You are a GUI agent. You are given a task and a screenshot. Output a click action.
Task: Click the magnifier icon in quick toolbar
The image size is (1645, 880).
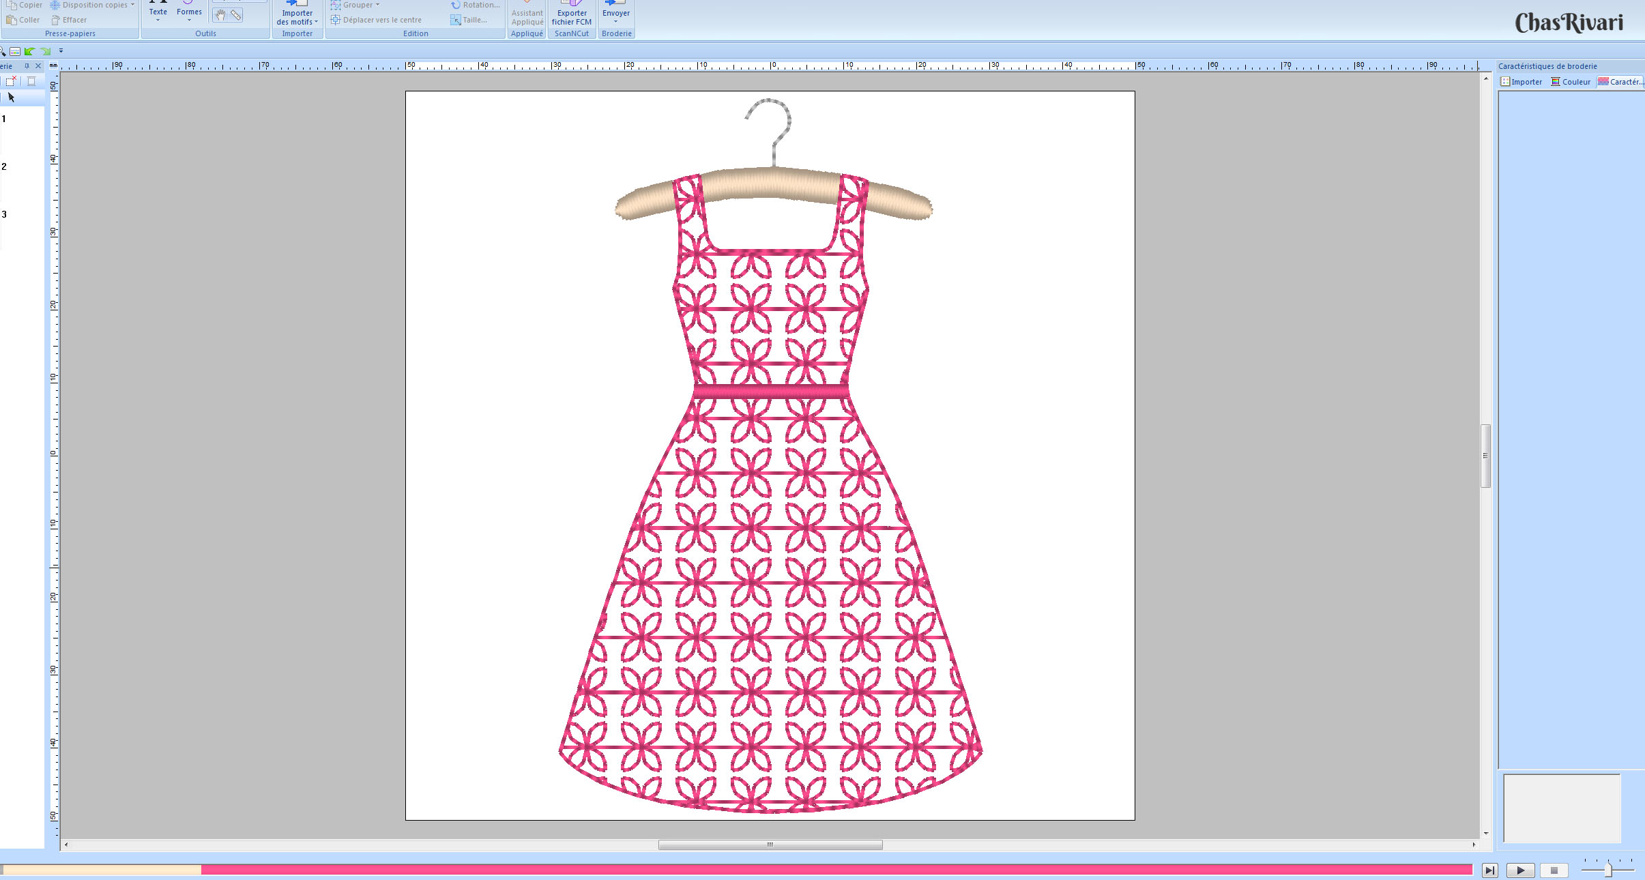pyautogui.click(x=3, y=51)
